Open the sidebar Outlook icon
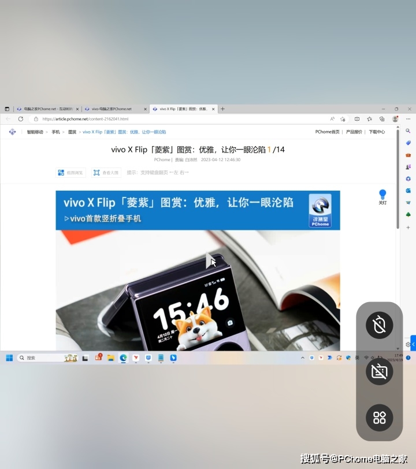The height and width of the screenshot is (469, 416). (x=408, y=191)
